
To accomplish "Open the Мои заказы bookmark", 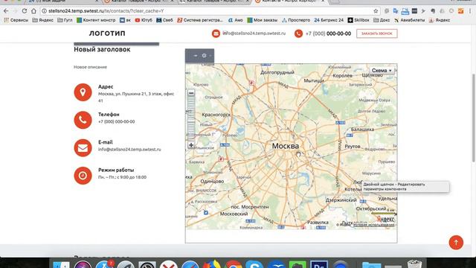I will point(262,20).
